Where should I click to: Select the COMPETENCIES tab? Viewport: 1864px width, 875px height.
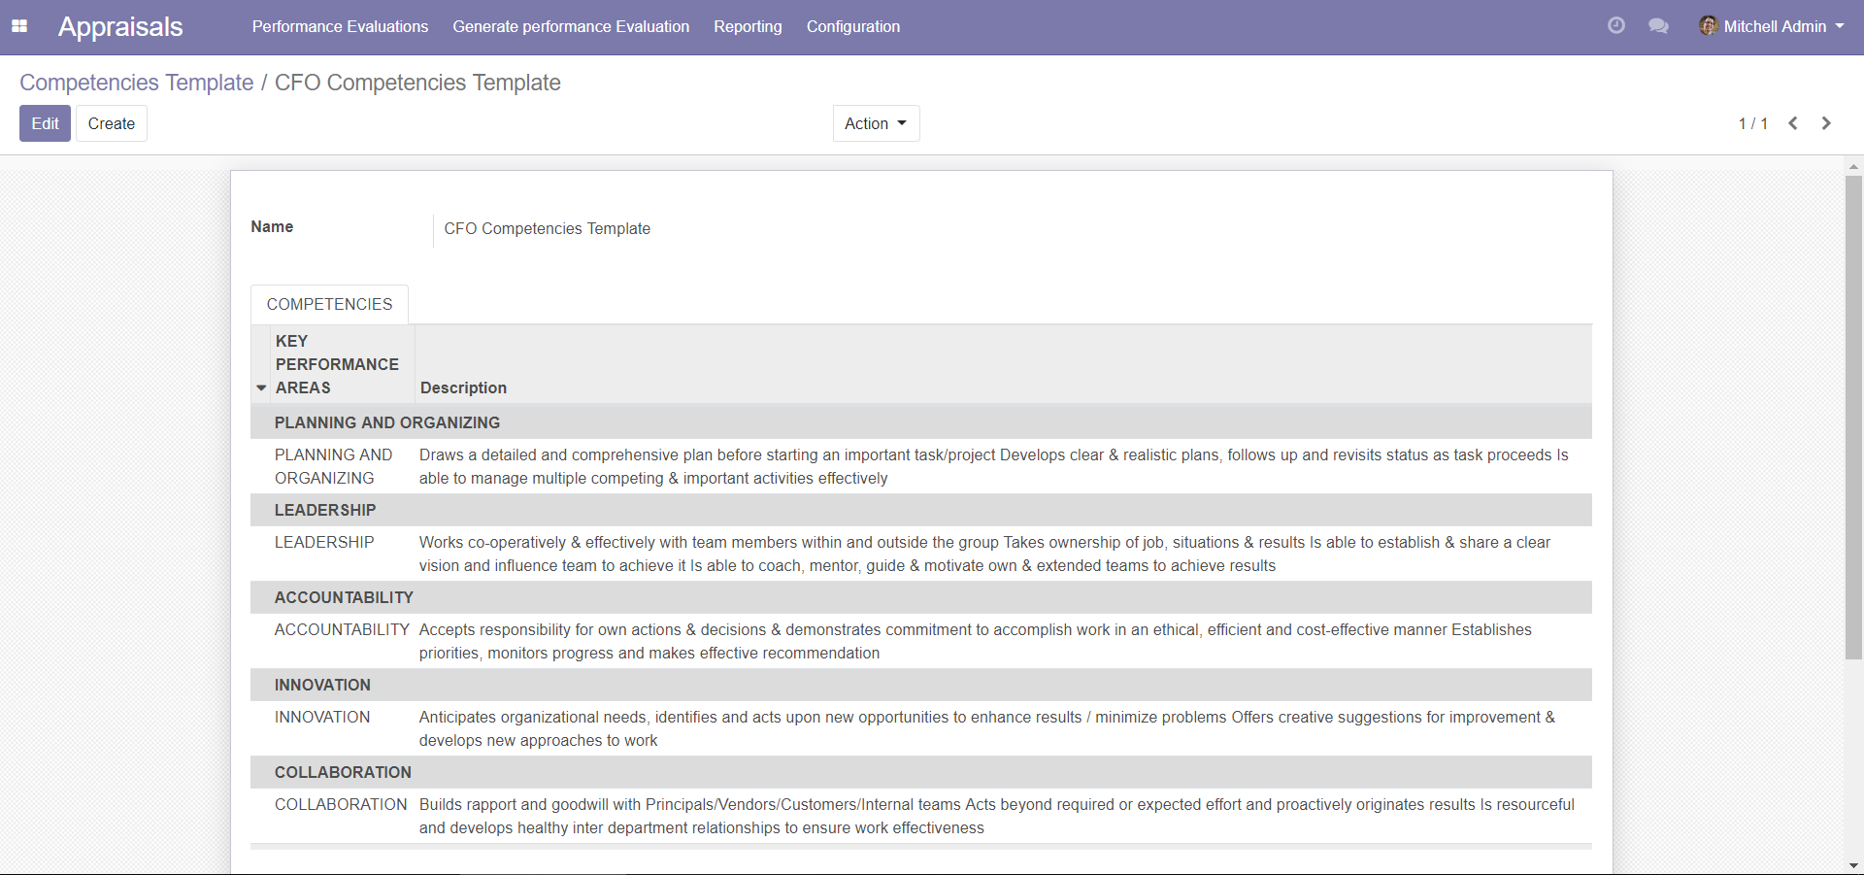(x=329, y=304)
